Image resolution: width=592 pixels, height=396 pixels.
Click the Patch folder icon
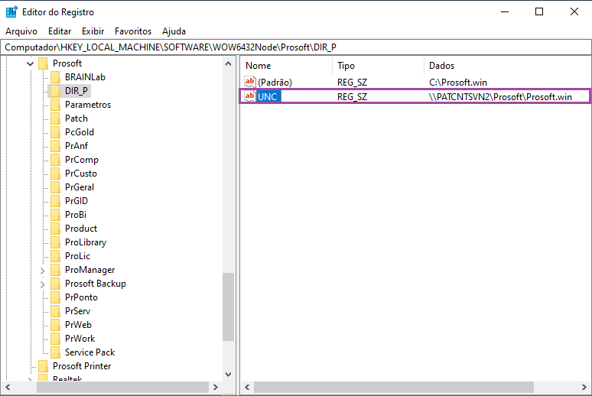pos(55,118)
